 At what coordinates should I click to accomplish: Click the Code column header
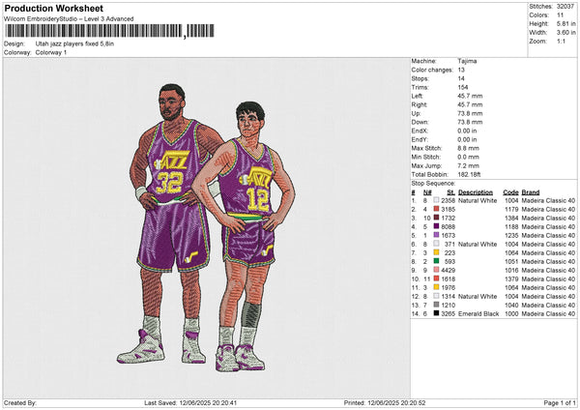tap(510, 192)
